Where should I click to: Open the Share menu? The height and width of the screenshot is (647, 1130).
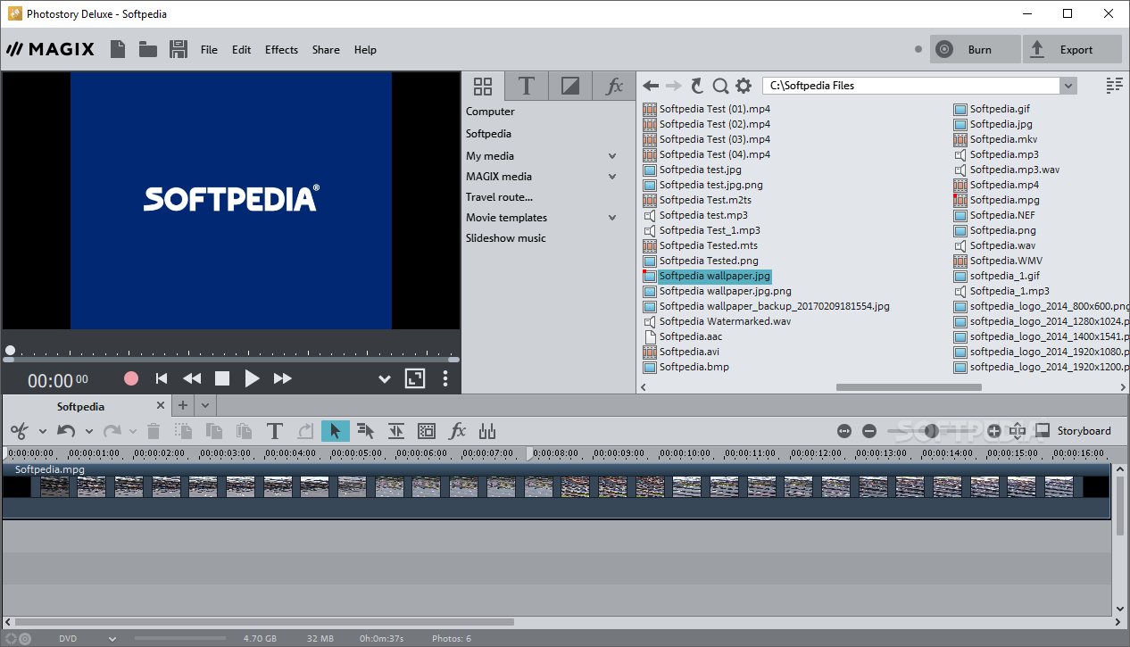tap(326, 50)
